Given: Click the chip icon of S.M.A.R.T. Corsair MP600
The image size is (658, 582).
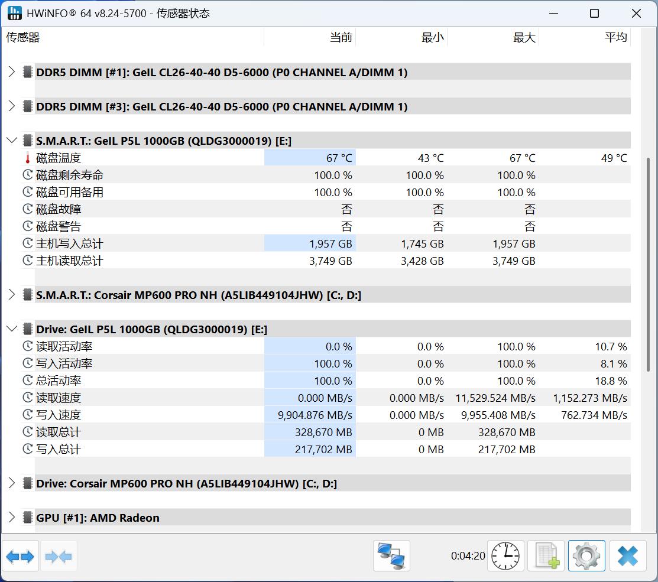Looking at the screenshot, I should 28,295.
